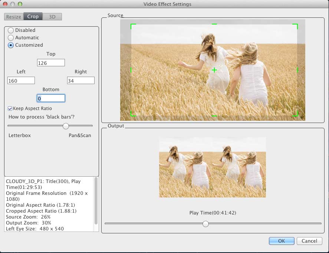
Task: Click the Top crop value field
Action: tap(51, 63)
